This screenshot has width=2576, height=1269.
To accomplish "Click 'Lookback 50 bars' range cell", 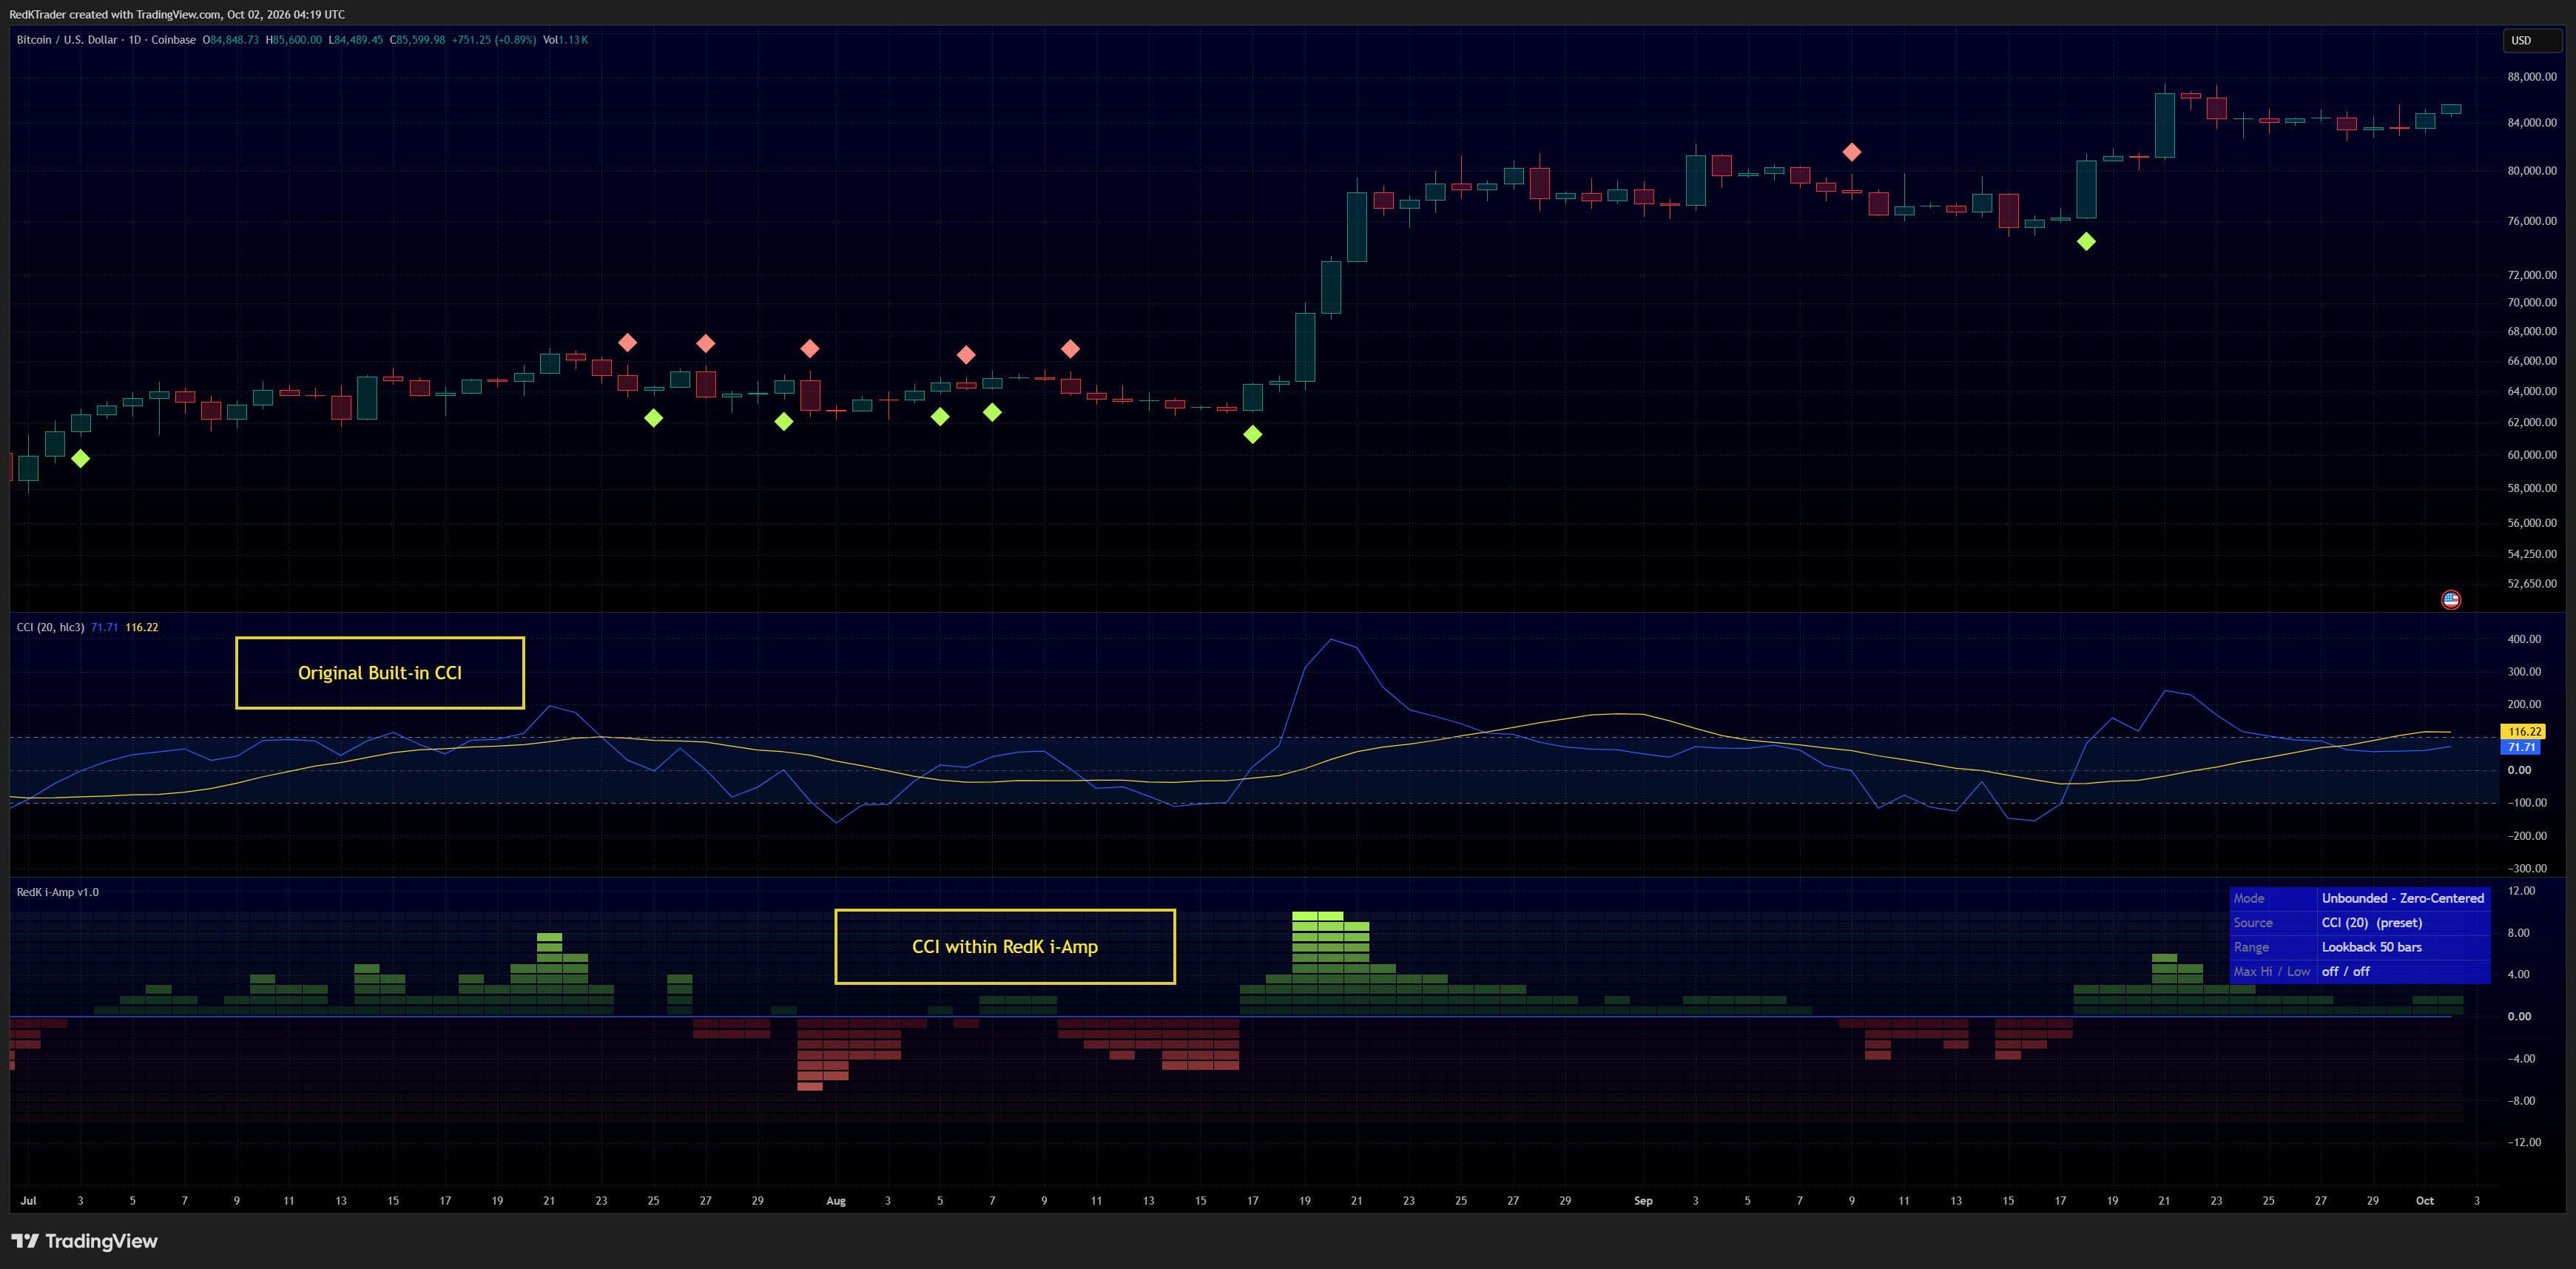I will [2403, 947].
